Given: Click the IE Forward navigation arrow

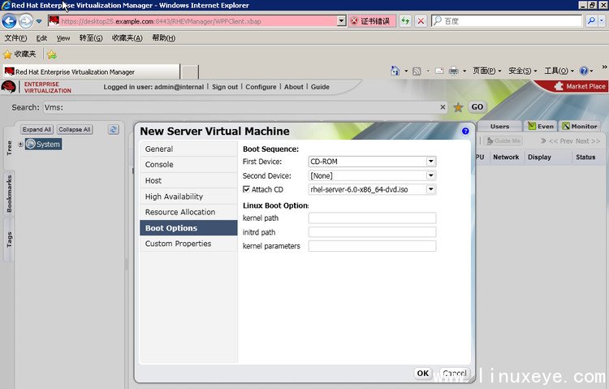Looking at the screenshot, I should pyautogui.click(x=26, y=21).
